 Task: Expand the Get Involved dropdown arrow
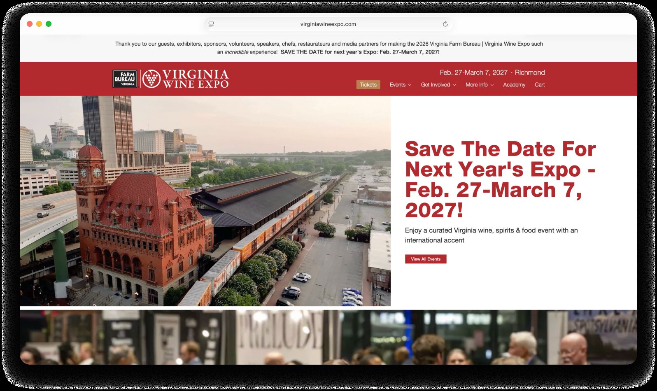(454, 85)
